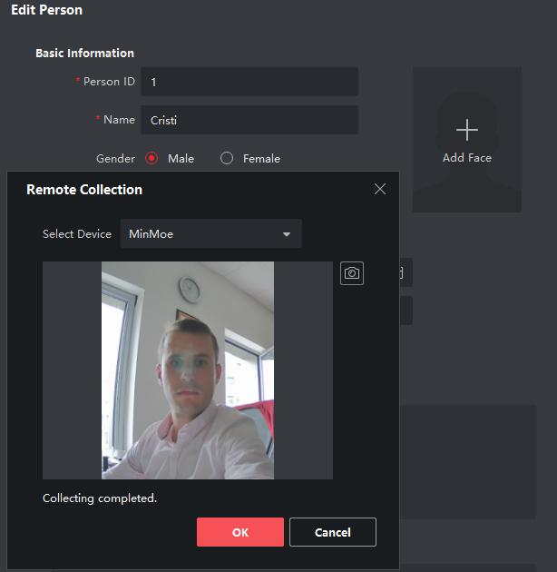557x572 pixels.
Task: Click the Basic Information section heading
Action: (84, 53)
